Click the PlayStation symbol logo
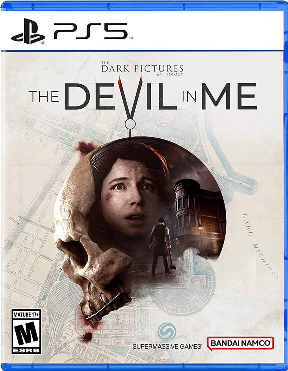 point(28,31)
